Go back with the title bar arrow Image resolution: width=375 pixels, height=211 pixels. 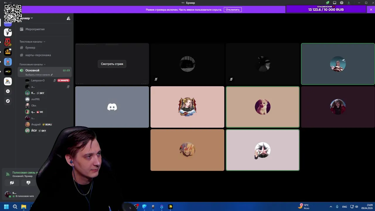tap(5, 3)
